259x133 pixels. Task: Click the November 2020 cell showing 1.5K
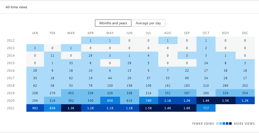tap(225, 100)
